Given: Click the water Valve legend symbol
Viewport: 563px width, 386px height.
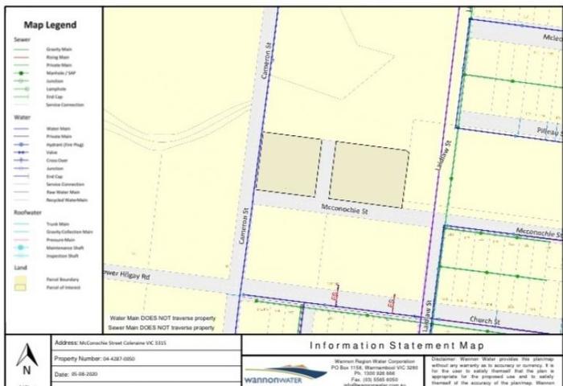Looking at the screenshot, I should point(21,153).
